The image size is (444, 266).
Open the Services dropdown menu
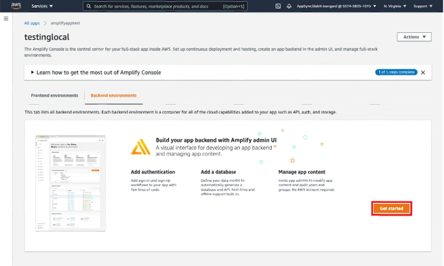coord(42,6)
